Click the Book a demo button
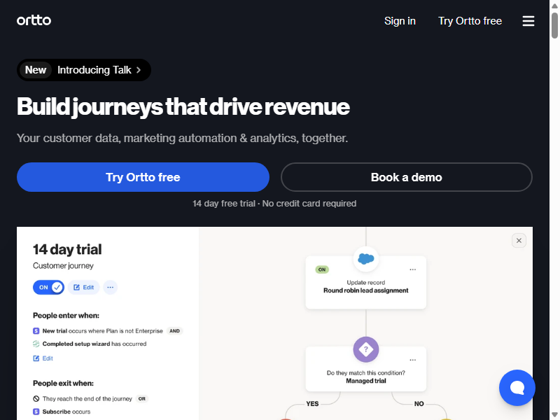 pyautogui.click(x=407, y=177)
